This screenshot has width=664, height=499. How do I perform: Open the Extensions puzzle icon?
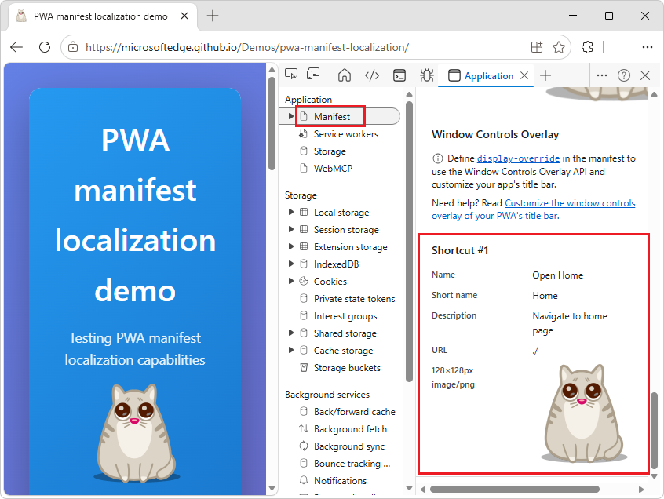(x=587, y=47)
